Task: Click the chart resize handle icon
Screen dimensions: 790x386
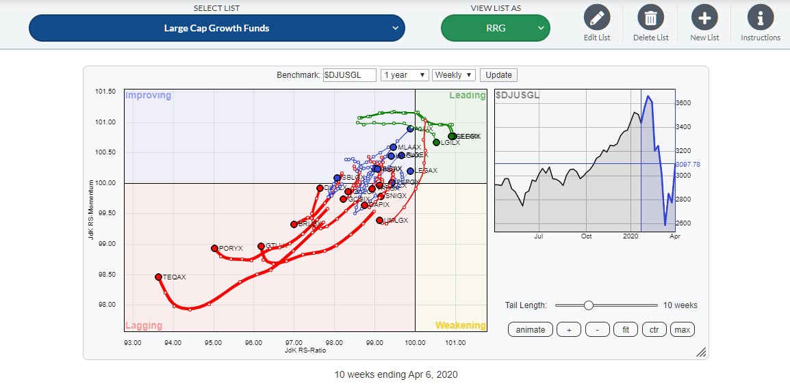Action: [x=700, y=352]
